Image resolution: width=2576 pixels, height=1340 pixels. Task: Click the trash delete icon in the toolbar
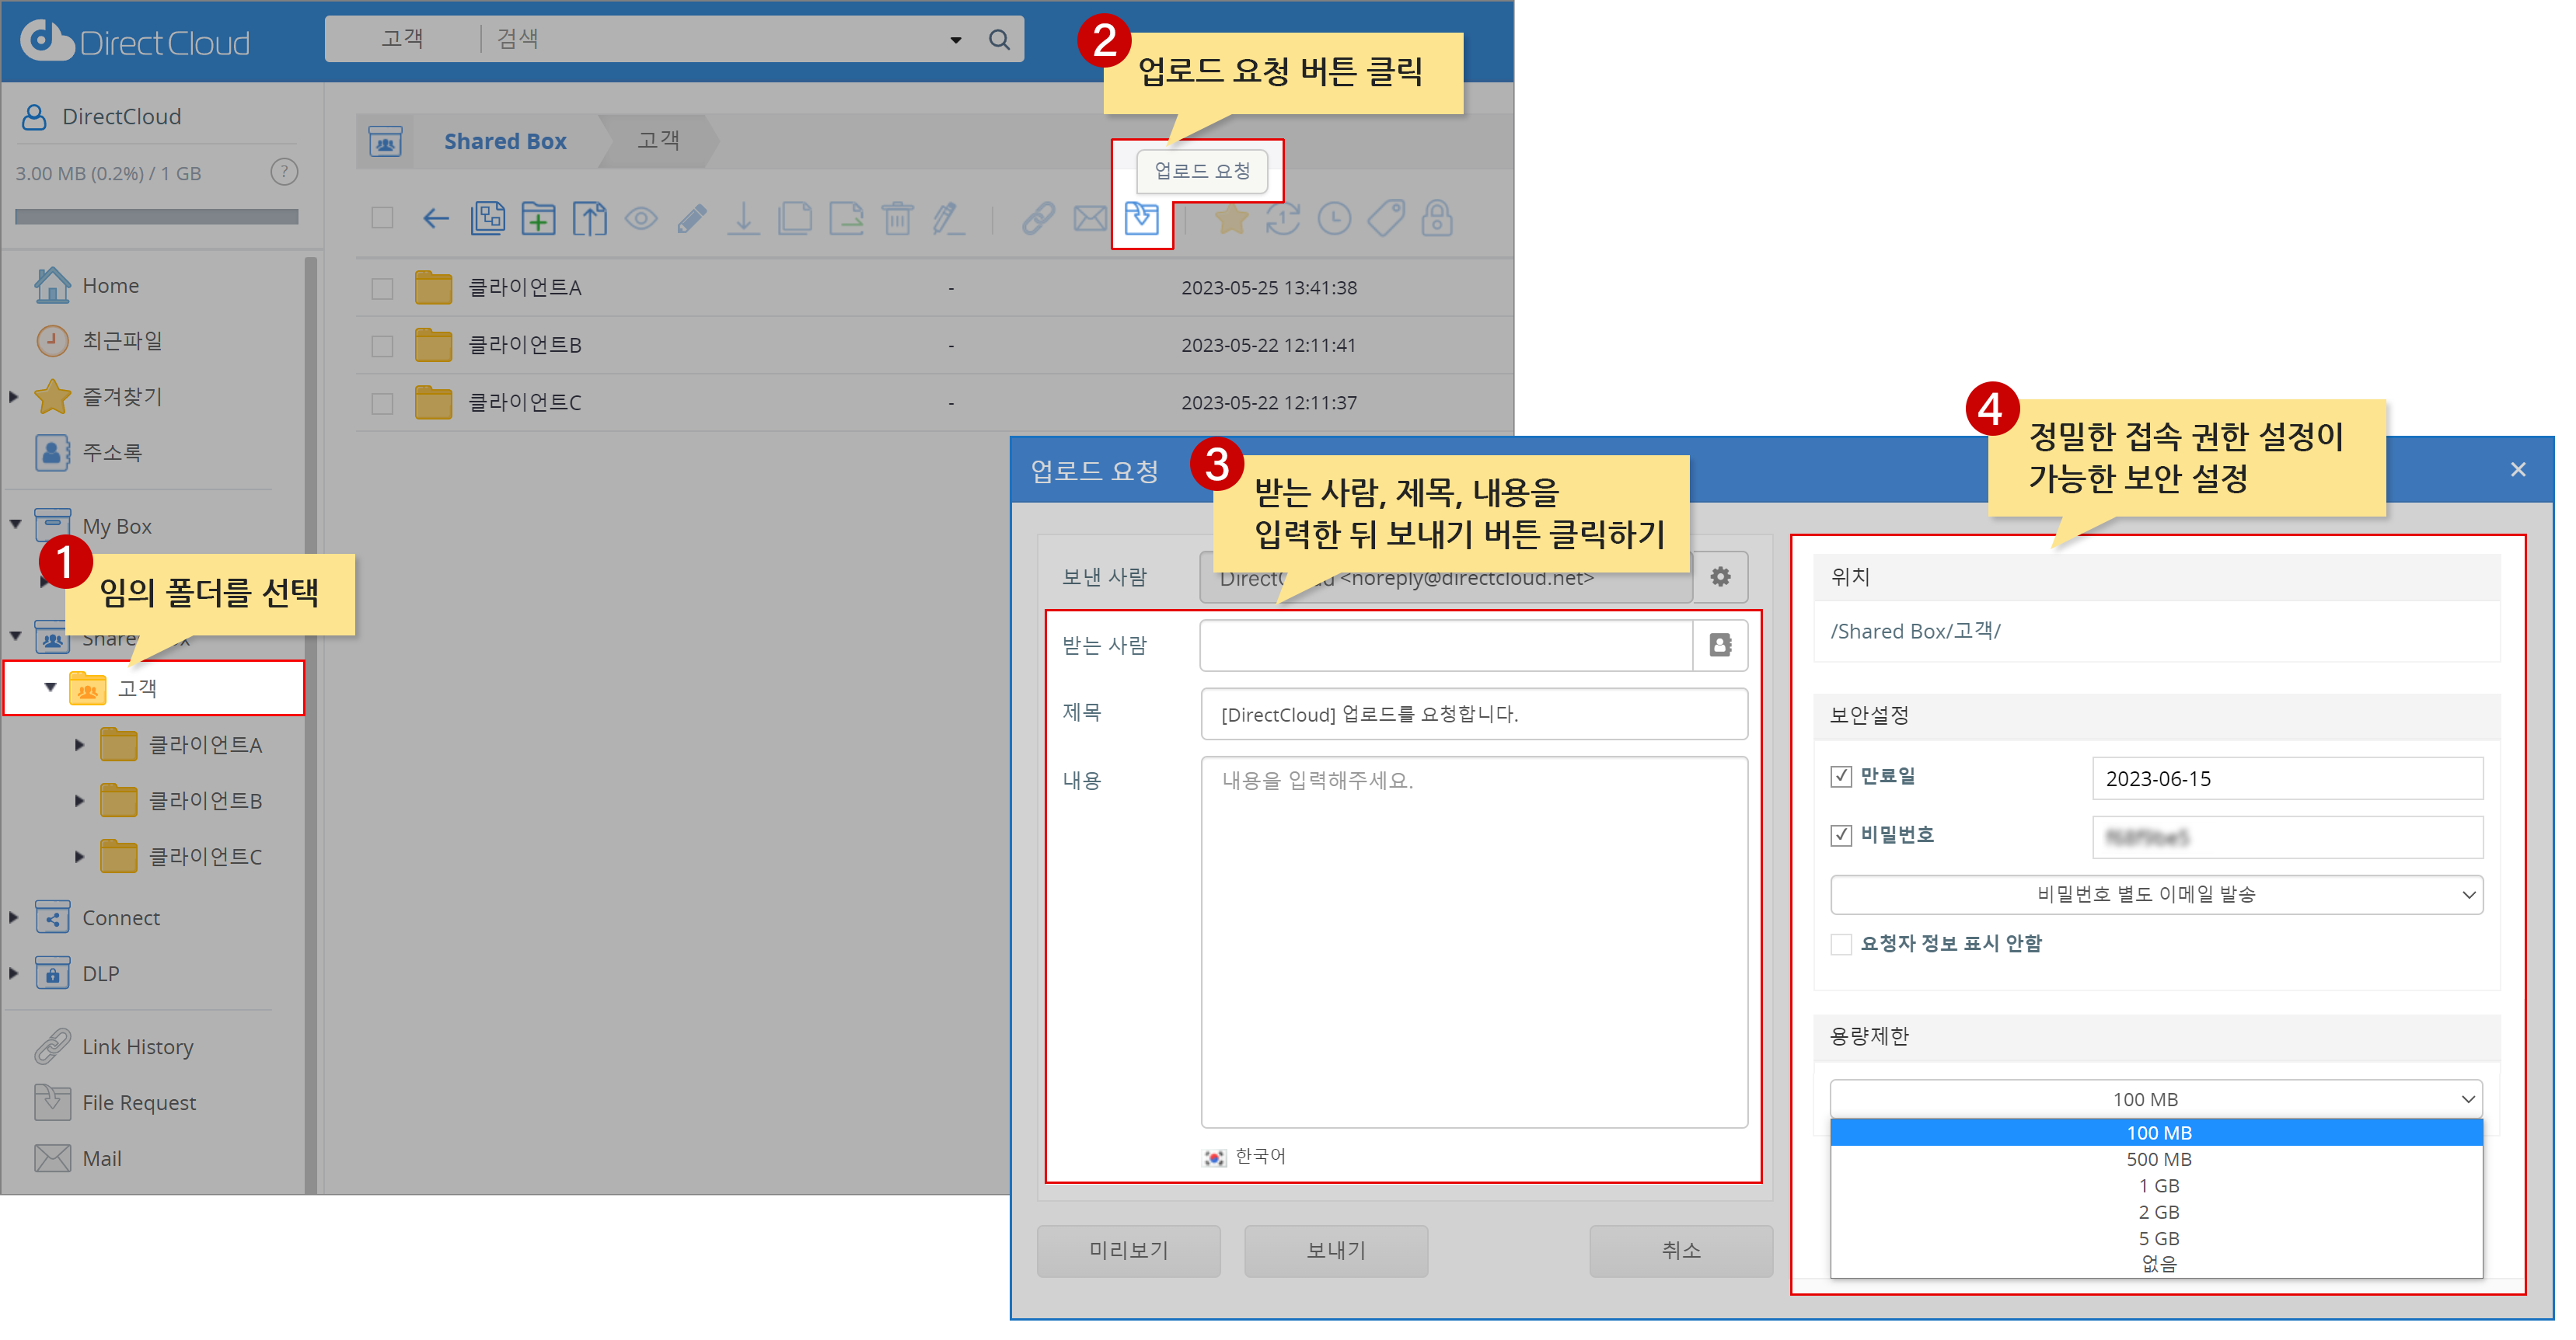click(x=898, y=218)
